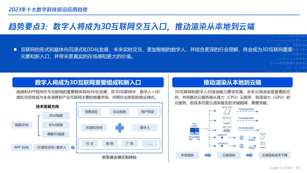Select the 数字人将成为3D互联网重要组成和新入口 header
Viewport: 307px width, 173px height.
88,83
